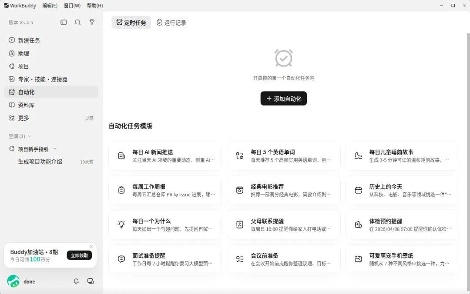Click the 每日一个为什么 lightbulb icon
Viewport: 470px width, 294px height.
click(x=121, y=225)
